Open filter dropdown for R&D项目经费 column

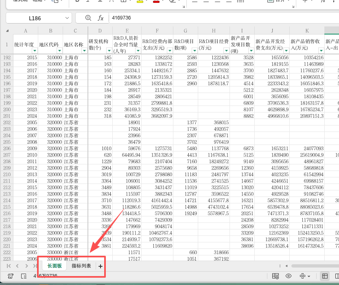(x=226, y=51)
